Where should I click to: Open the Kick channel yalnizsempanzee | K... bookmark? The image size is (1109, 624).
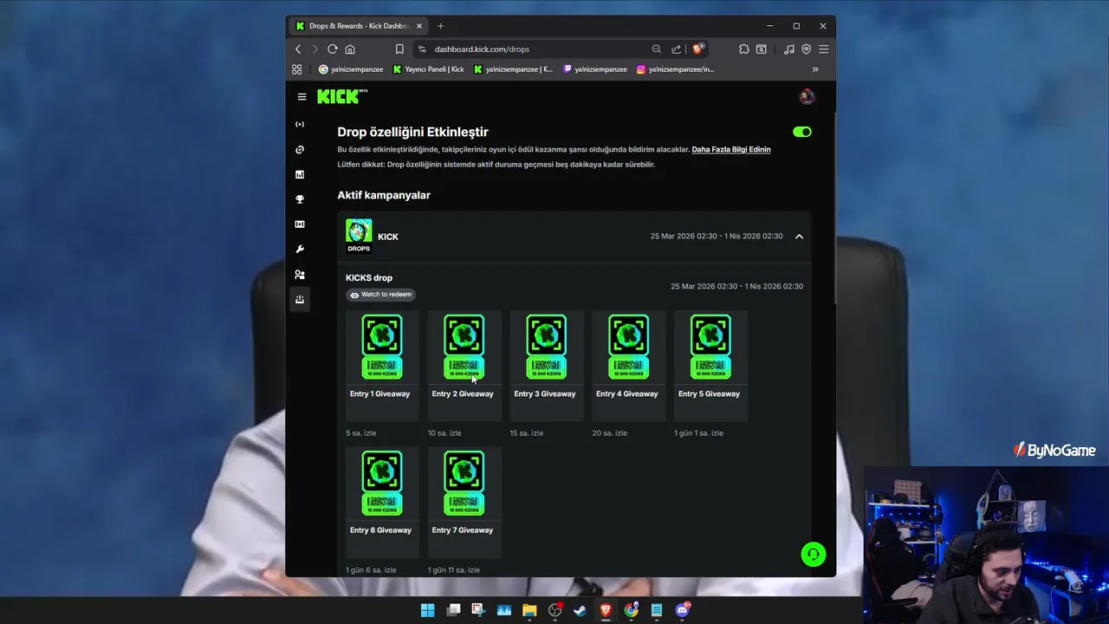click(513, 69)
